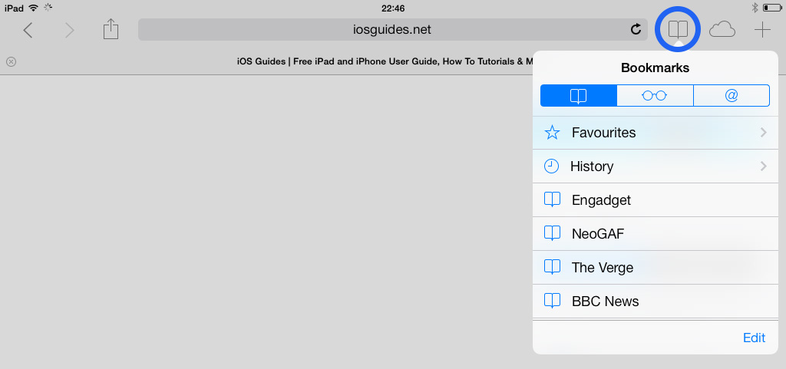Screen dimensions: 786x369
Task: Tap the book icon beside The Verge
Action: 552,267
